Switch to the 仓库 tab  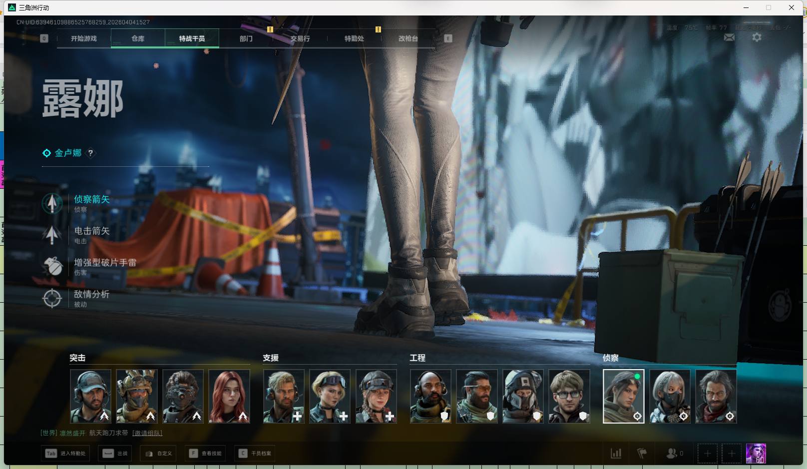[138, 38]
